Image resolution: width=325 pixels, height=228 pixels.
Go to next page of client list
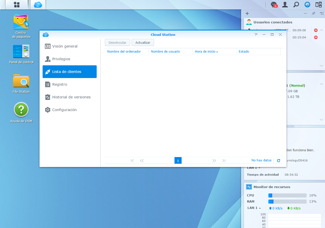[214, 161]
